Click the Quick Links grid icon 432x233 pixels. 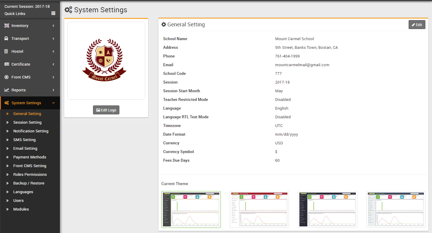pos(53,13)
